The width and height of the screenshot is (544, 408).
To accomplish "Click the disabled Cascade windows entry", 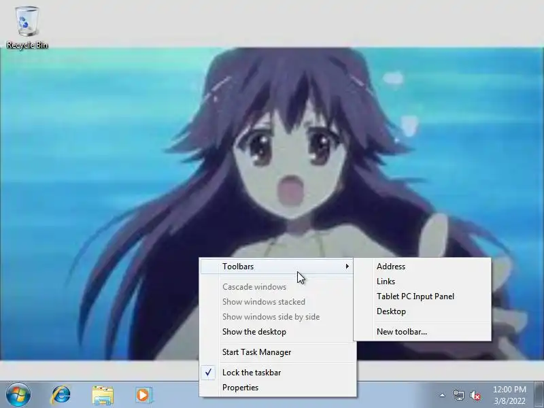I will pos(277,287).
